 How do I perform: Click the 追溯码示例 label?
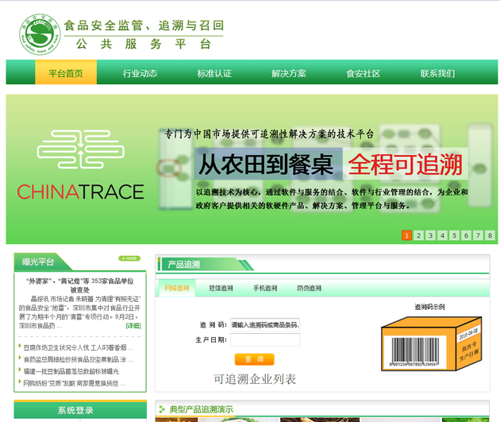coord(429,307)
